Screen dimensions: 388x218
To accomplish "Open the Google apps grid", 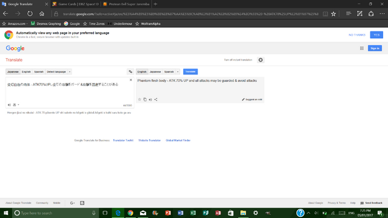I will pos(362,48).
